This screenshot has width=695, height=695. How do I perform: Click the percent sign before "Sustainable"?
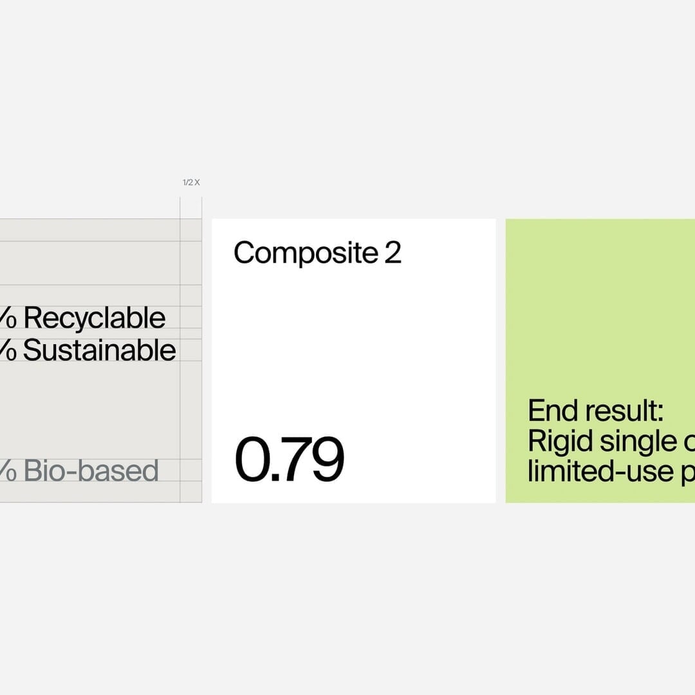[x=8, y=351]
